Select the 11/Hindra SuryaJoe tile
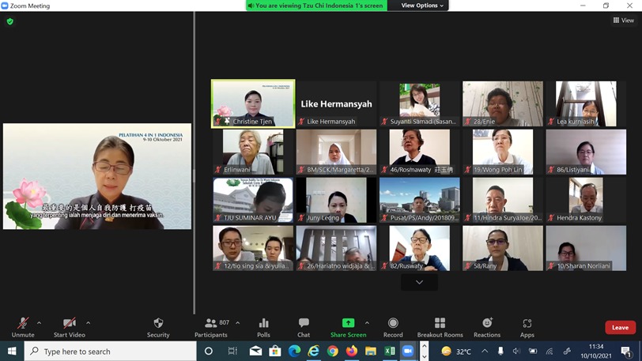642x361 pixels. coord(503,200)
